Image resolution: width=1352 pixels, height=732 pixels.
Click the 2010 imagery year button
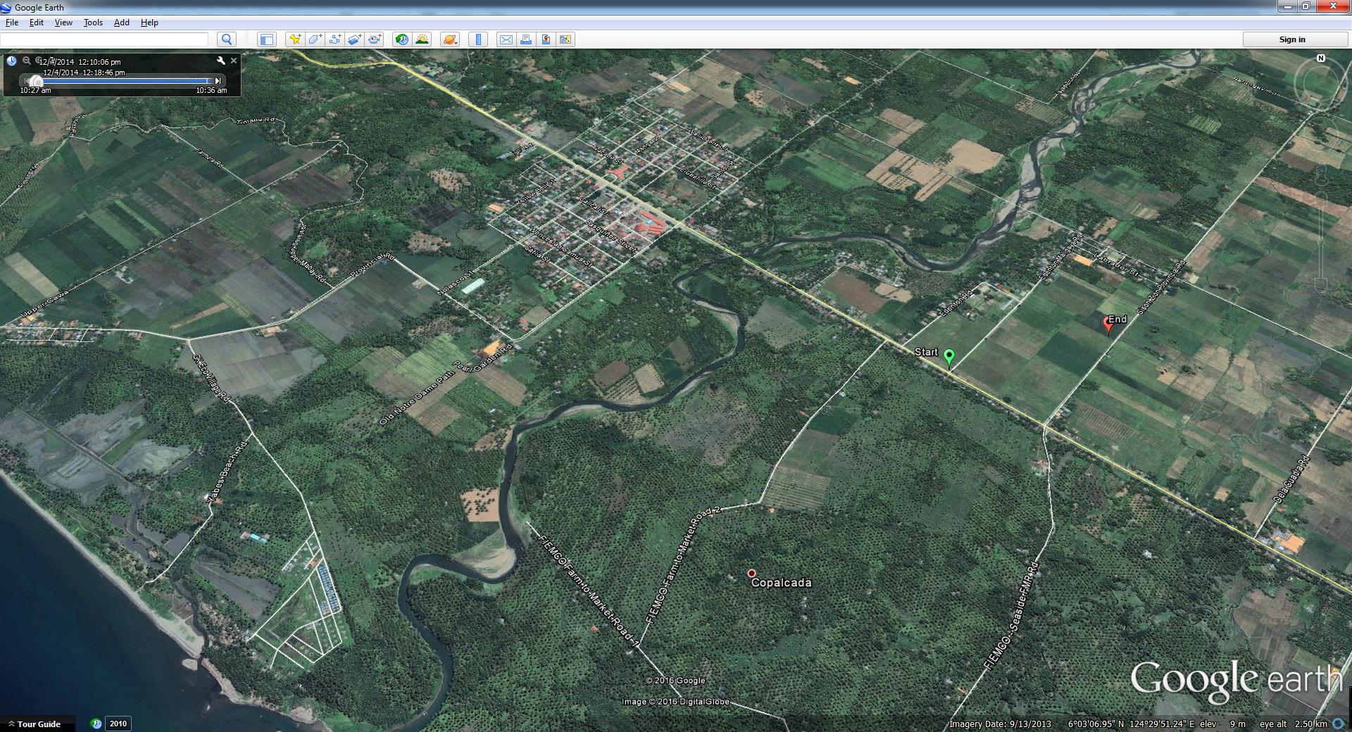point(118,724)
